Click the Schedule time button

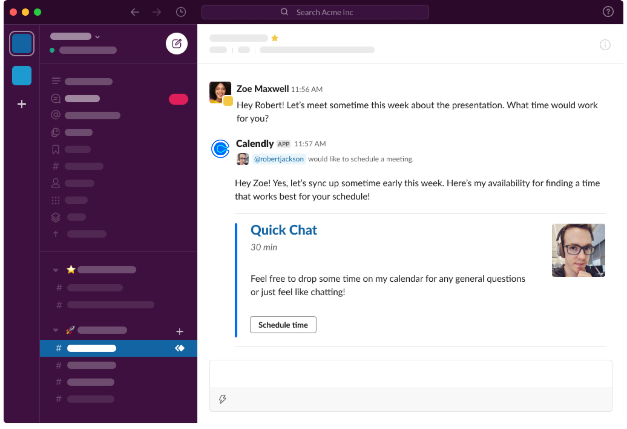pyautogui.click(x=283, y=325)
